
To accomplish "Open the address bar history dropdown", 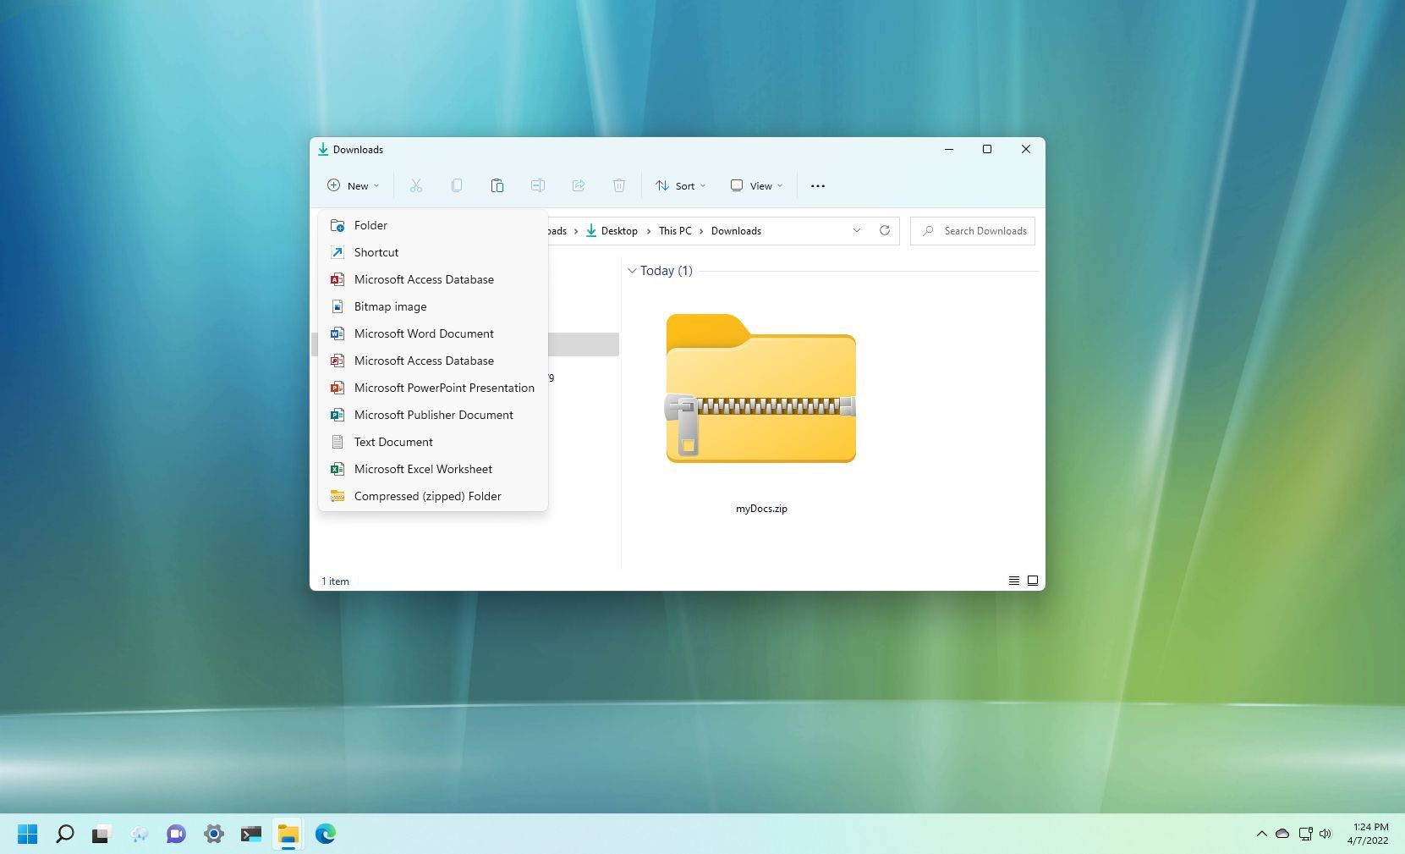I will (x=856, y=230).
